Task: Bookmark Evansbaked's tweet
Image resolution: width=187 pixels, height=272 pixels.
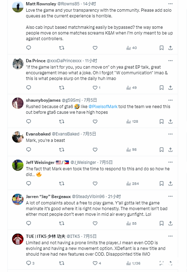Action: pyautogui.click(x=161, y=150)
